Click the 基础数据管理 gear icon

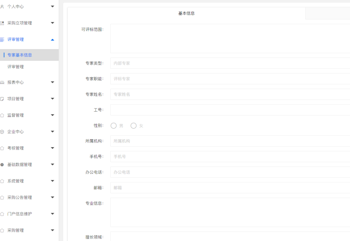[x=2, y=165]
